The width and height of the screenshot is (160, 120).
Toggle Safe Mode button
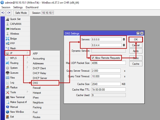point(21,13)
